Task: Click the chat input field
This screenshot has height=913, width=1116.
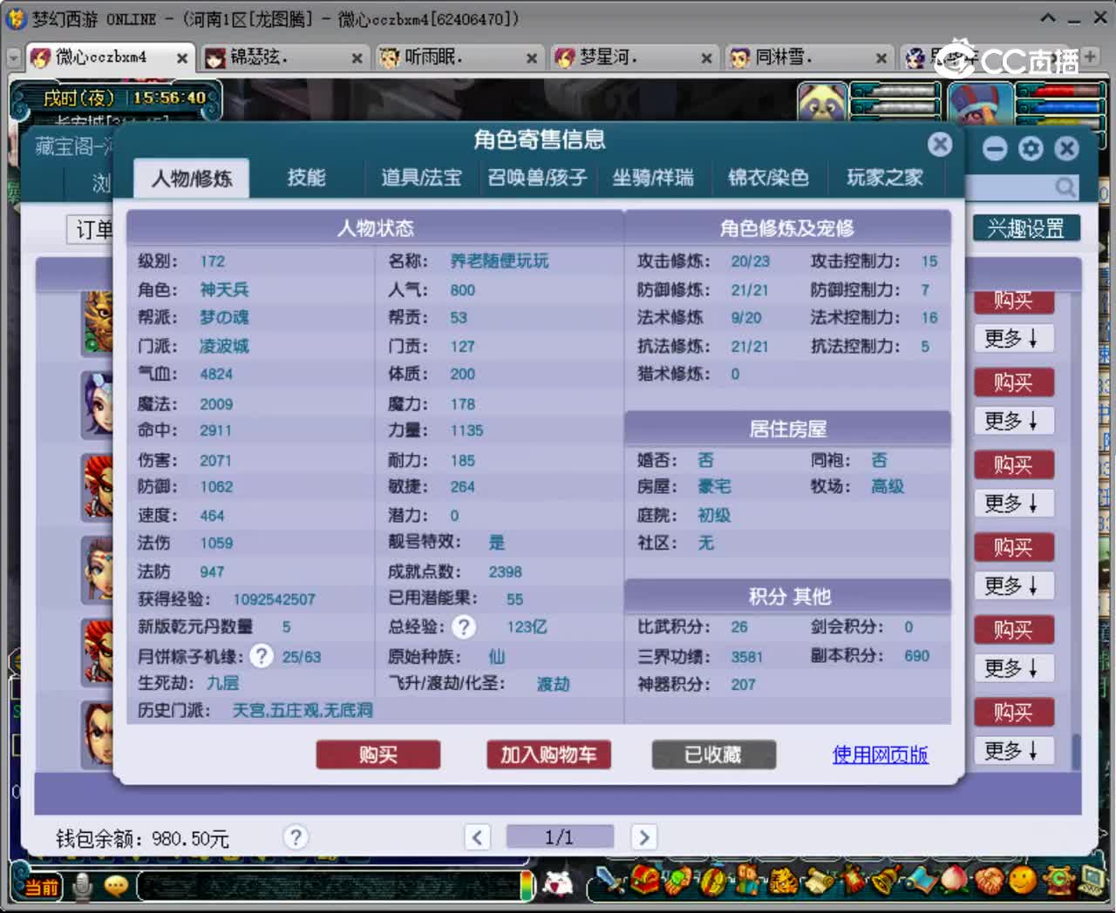Action: tap(330, 886)
